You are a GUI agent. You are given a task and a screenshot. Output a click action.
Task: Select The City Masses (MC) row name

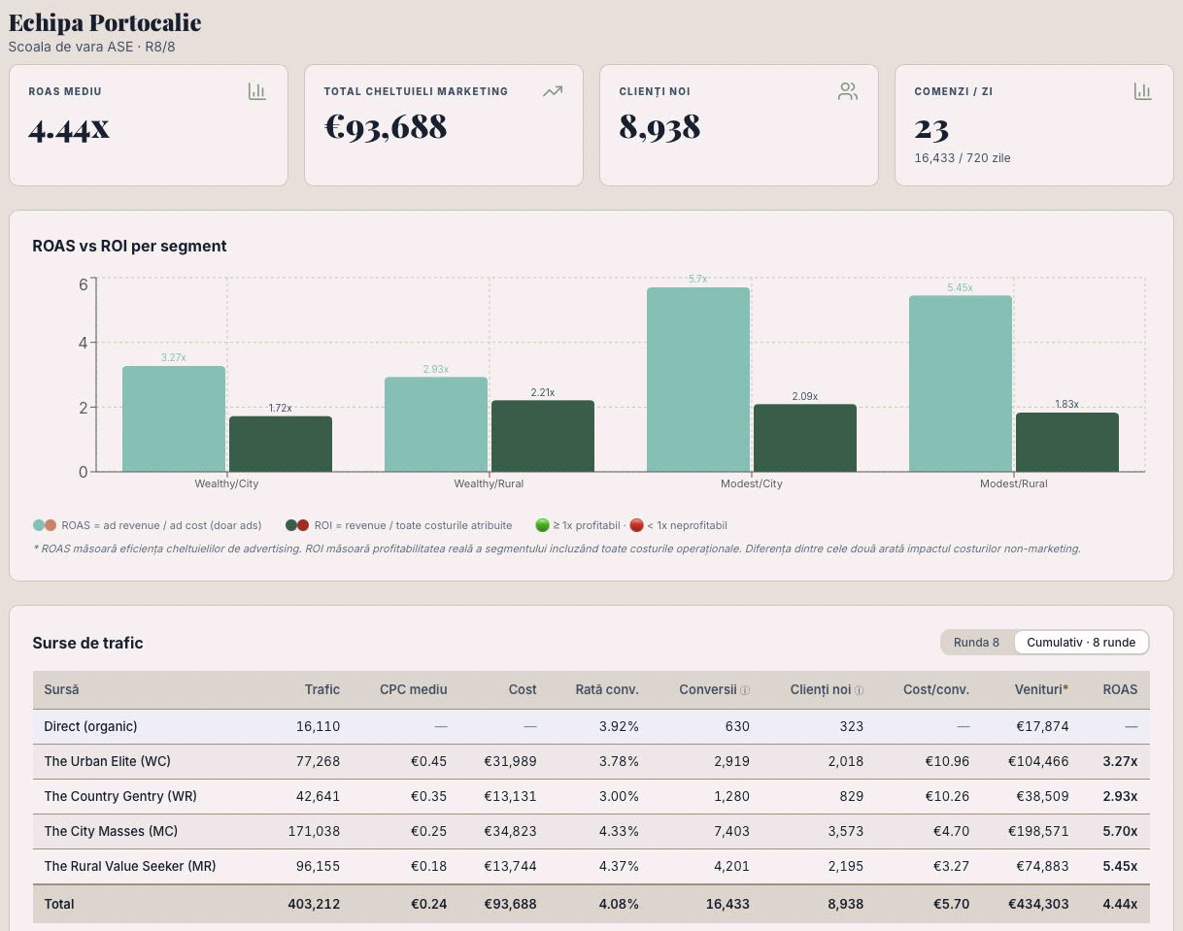click(x=111, y=831)
